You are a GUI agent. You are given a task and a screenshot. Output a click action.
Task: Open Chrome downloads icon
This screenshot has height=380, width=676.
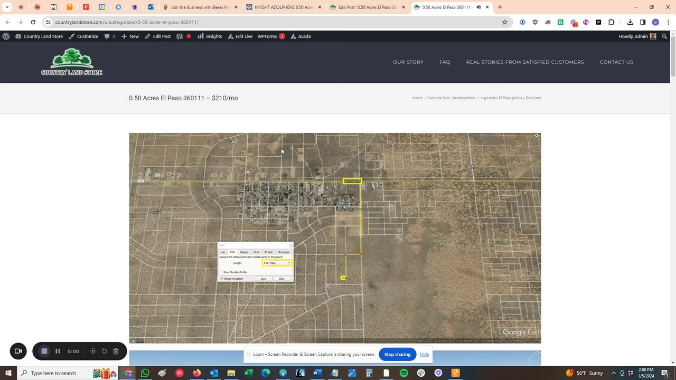pos(630,22)
